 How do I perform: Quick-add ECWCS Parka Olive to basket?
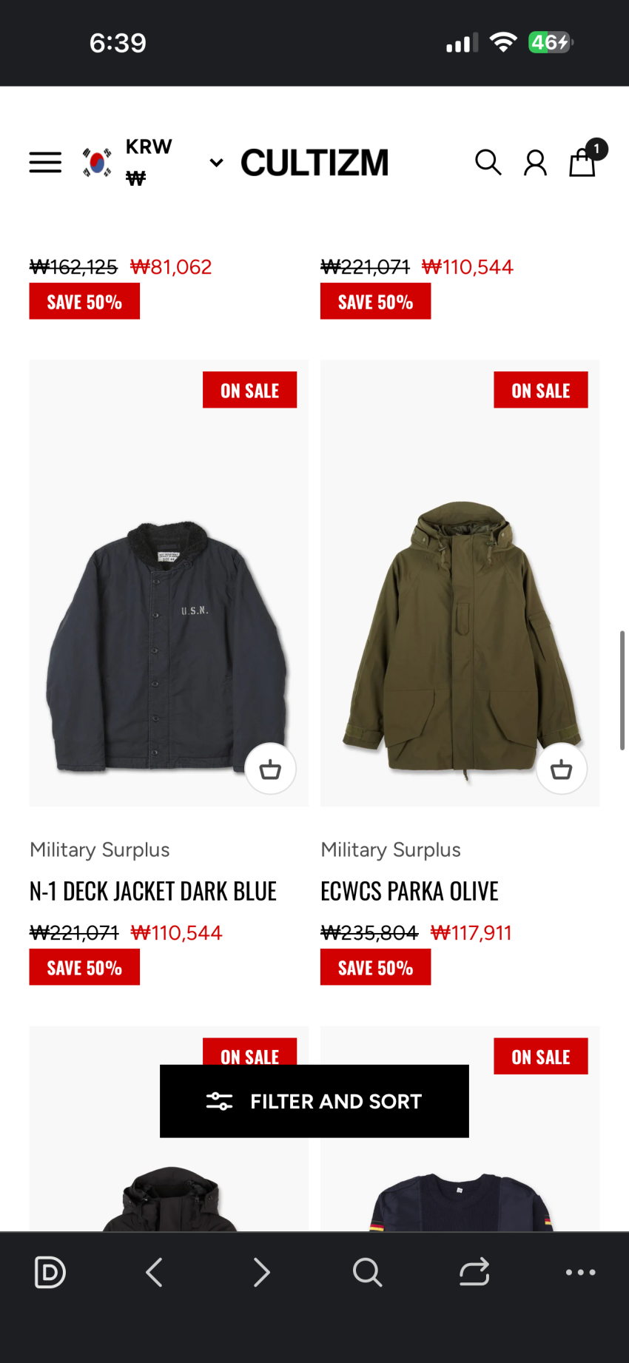(x=561, y=769)
